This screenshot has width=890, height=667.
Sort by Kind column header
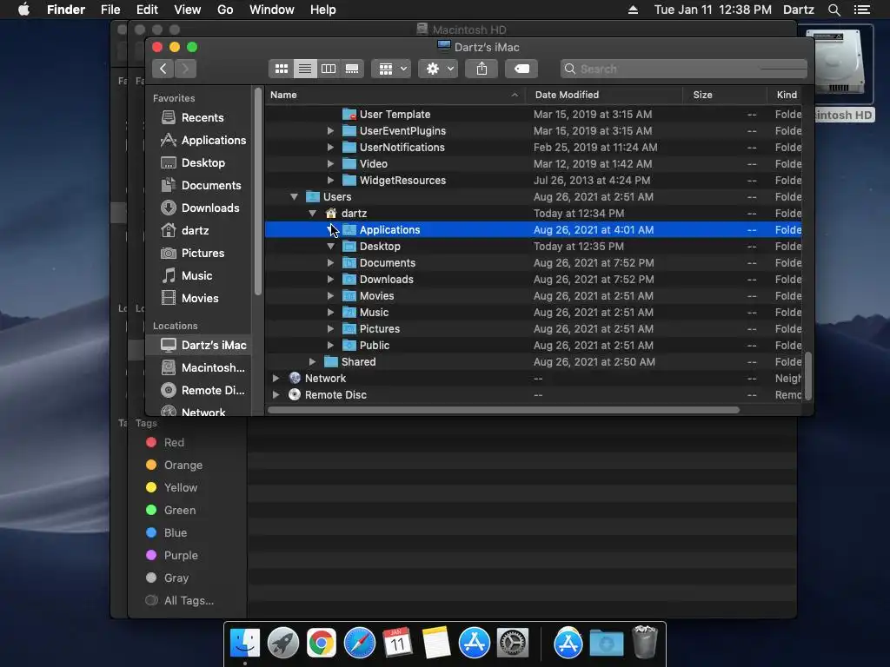pos(786,95)
